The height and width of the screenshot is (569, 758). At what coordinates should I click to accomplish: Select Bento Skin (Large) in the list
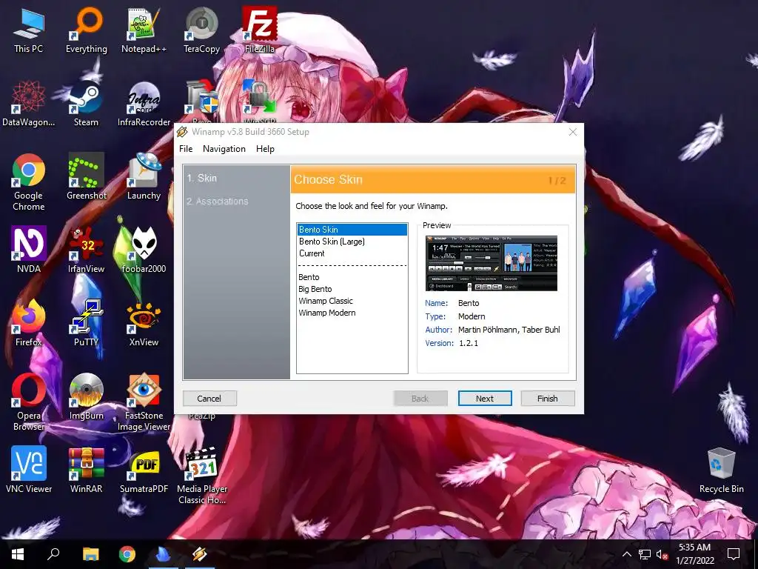click(x=352, y=242)
